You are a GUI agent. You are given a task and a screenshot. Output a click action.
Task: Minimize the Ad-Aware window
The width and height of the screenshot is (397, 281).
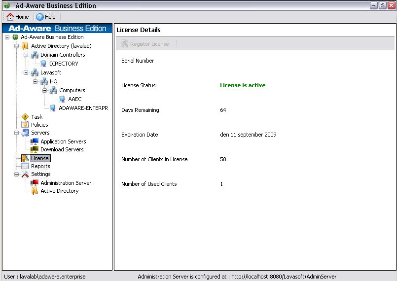coord(374,5)
